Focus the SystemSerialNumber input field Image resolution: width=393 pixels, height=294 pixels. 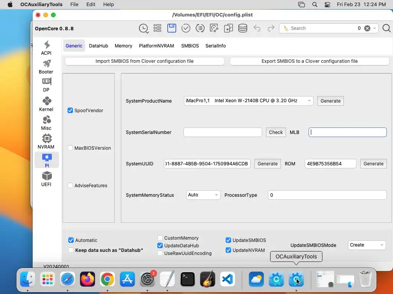(x=223, y=132)
